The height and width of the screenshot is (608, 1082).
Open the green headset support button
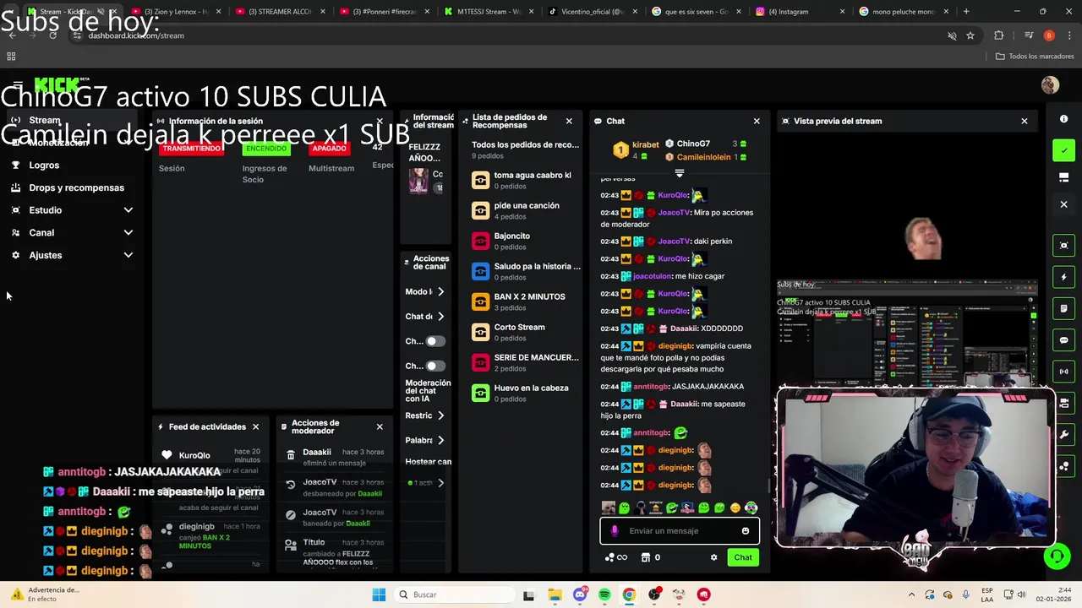click(1056, 556)
